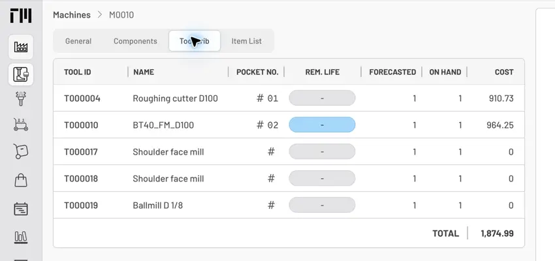Click remaining life bar for T000017
Viewport: 555px width, 261px height.
click(x=322, y=152)
